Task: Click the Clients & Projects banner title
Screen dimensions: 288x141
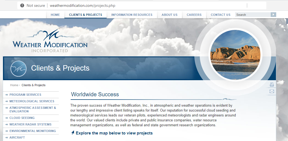Action: point(60,68)
